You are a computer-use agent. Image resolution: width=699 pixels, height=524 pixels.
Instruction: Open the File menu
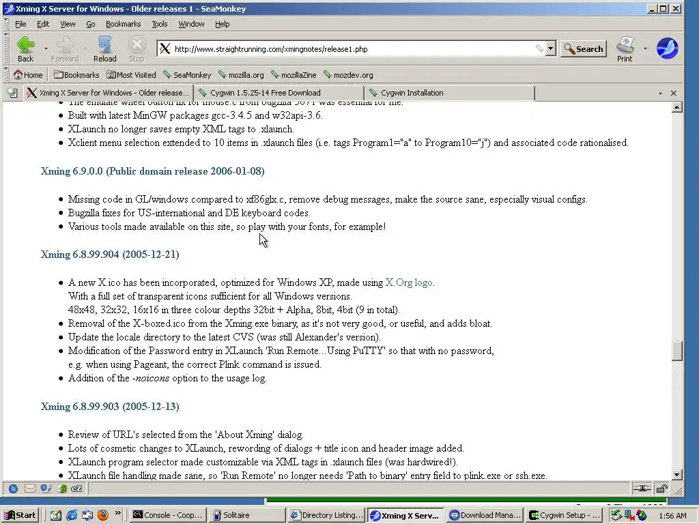(x=20, y=24)
